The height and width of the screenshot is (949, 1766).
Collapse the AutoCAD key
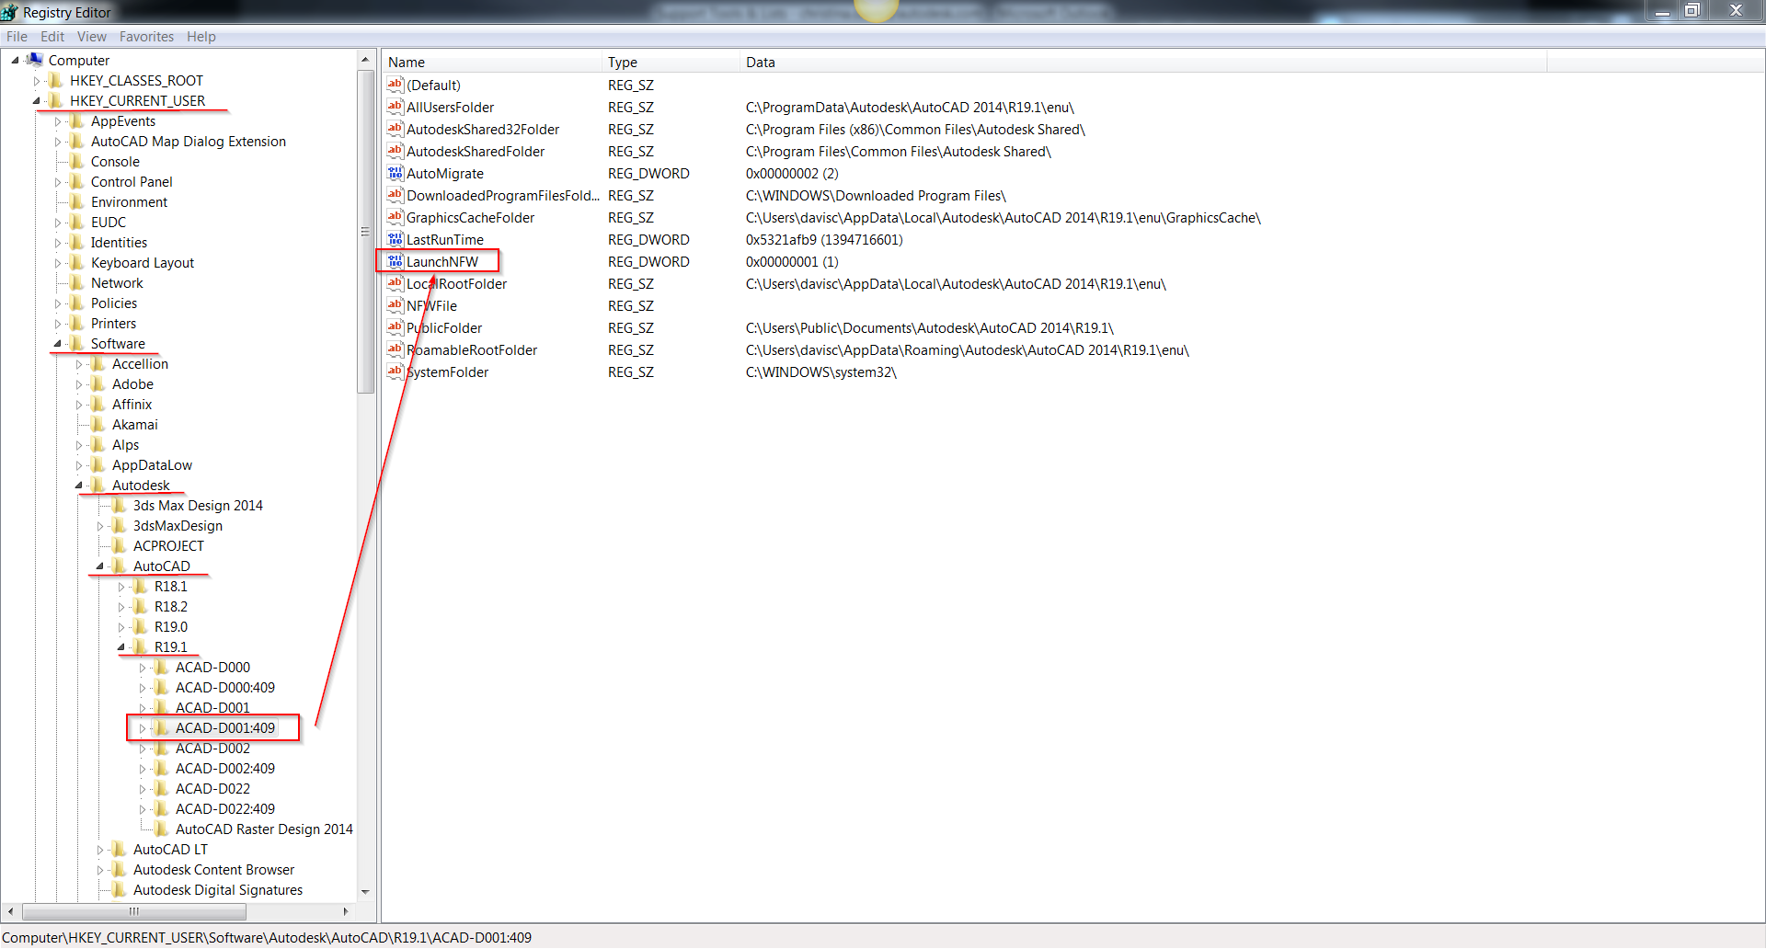99,566
